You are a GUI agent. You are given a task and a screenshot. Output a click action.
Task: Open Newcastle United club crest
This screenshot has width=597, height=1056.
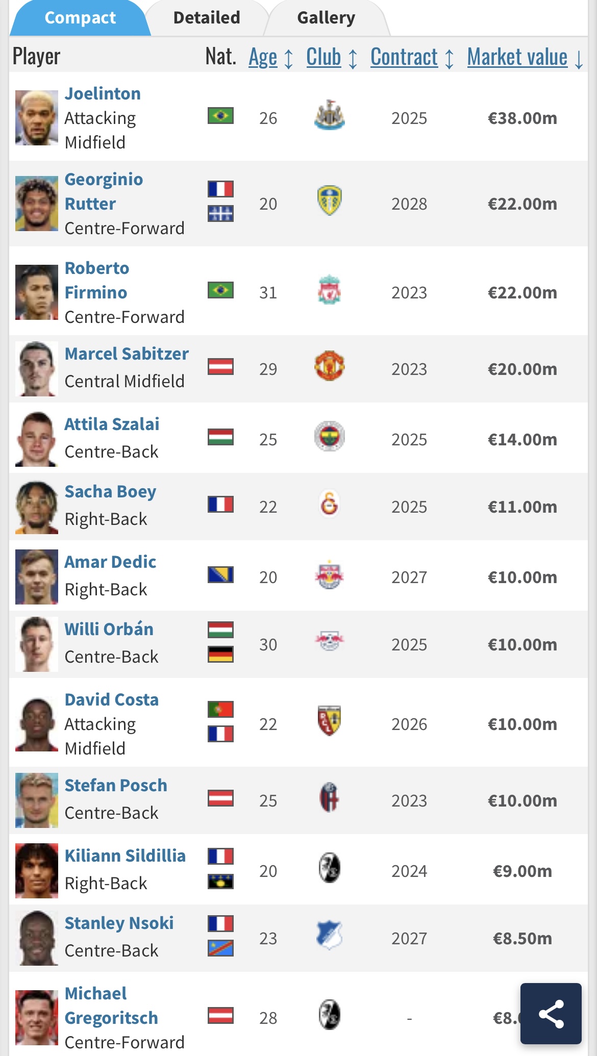pos(330,115)
